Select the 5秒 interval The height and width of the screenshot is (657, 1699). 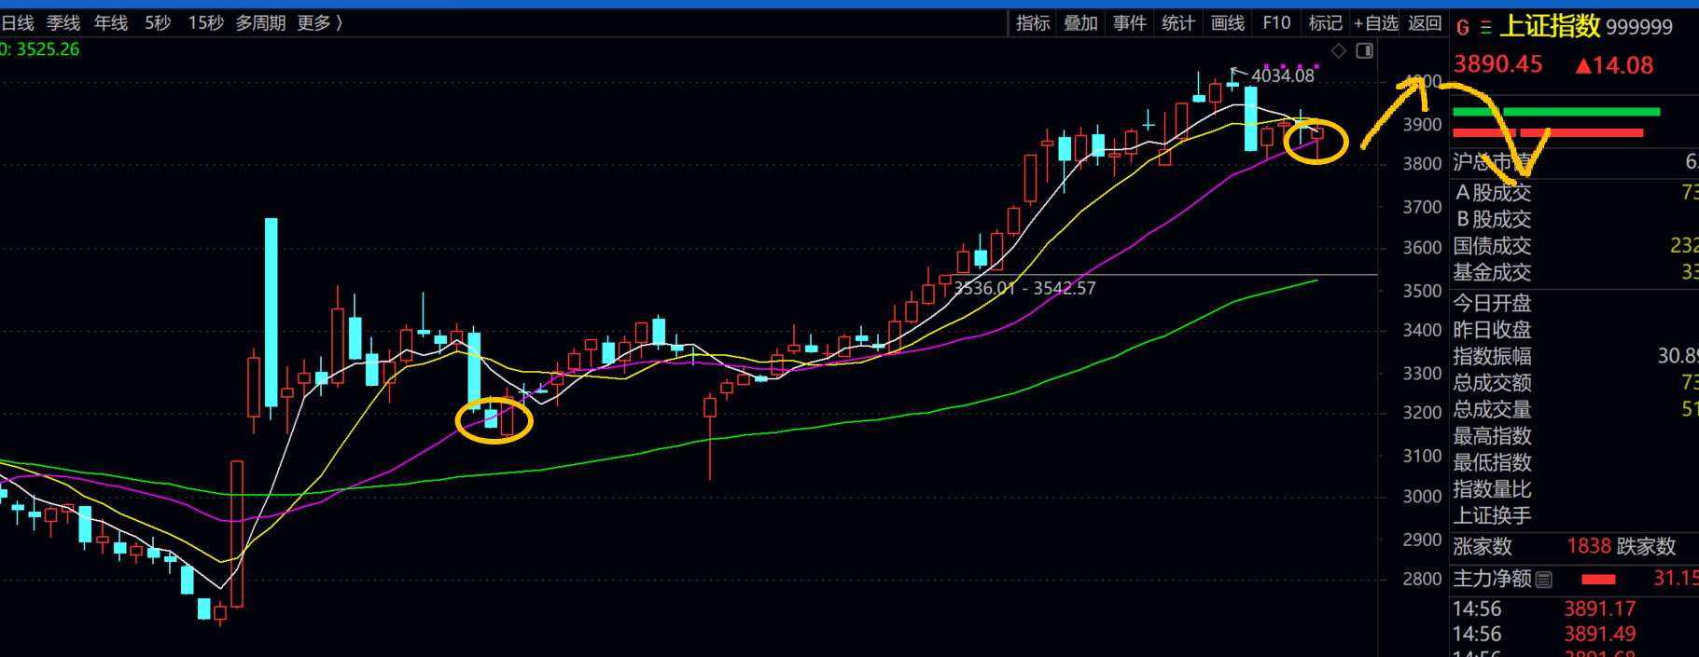(x=158, y=23)
